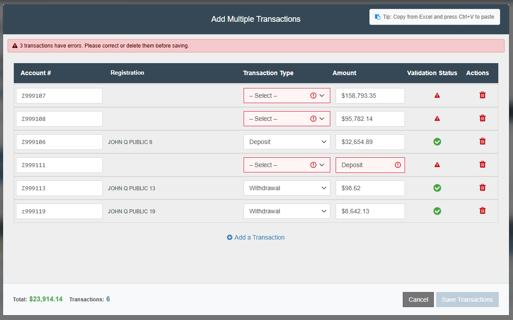Click the Validation Status column header
Image resolution: width=513 pixels, height=320 pixels.
[x=432, y=73]
